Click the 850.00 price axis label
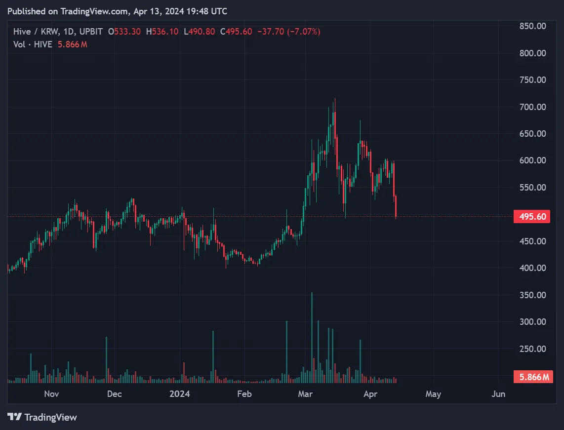 [x=533, y=26]
